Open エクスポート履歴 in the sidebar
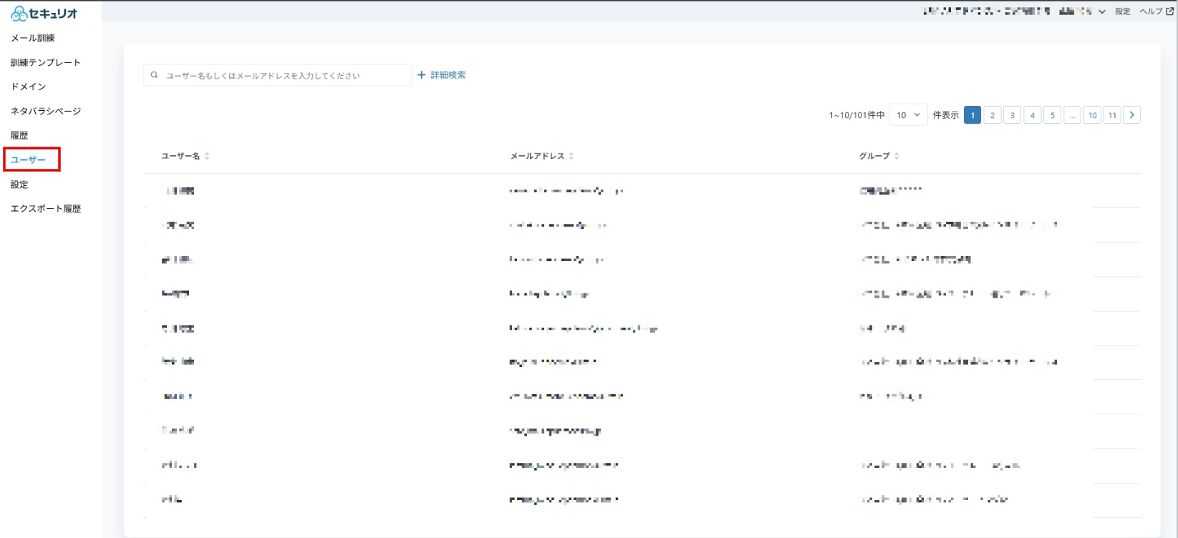1178x538 pixels. click(46, 209)
